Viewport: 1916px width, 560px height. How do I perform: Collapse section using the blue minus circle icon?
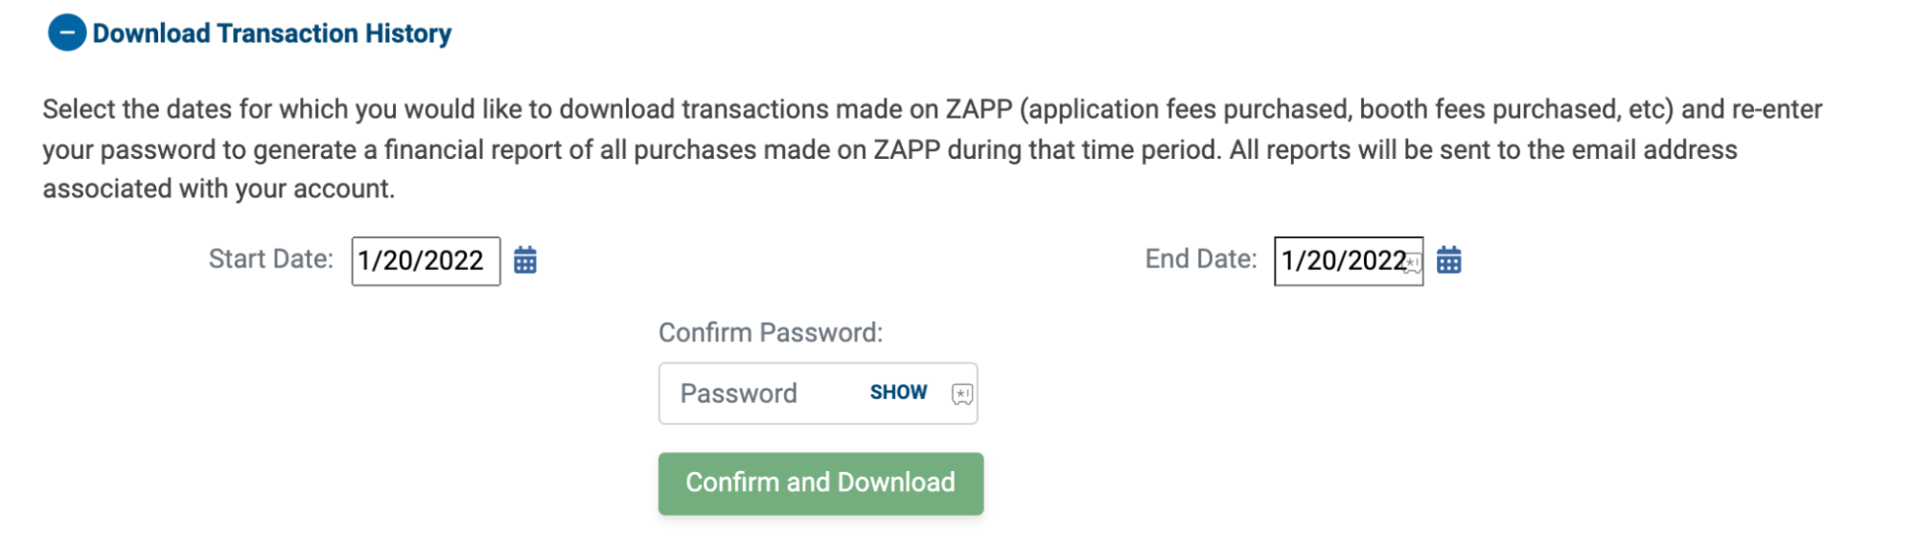[67, 34]
